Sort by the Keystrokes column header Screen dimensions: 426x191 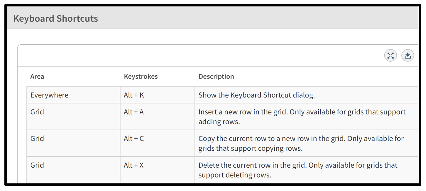(x=141, y=77)
